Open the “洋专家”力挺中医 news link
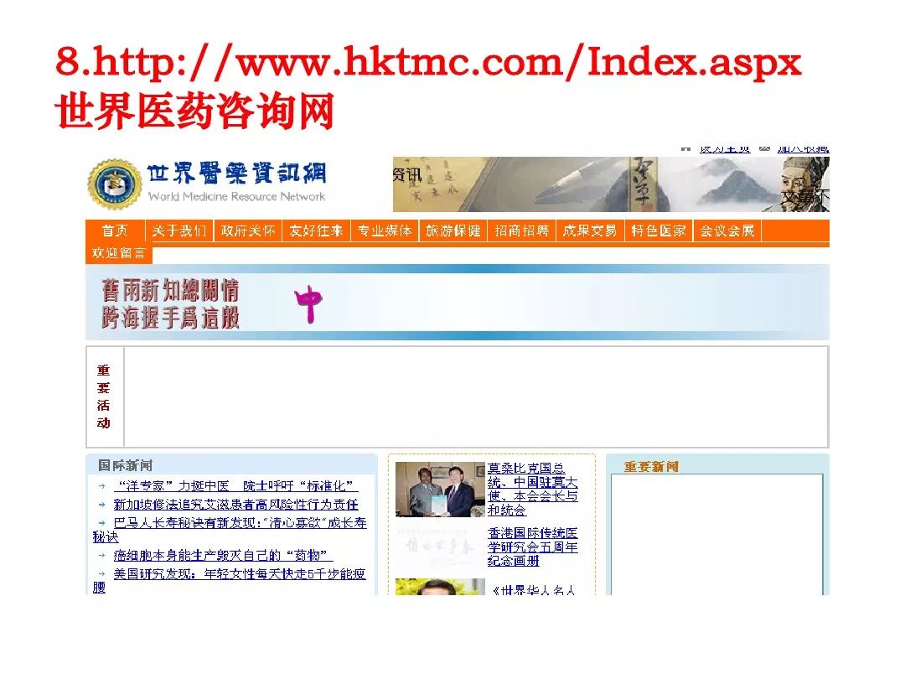 tap(235, 486)
